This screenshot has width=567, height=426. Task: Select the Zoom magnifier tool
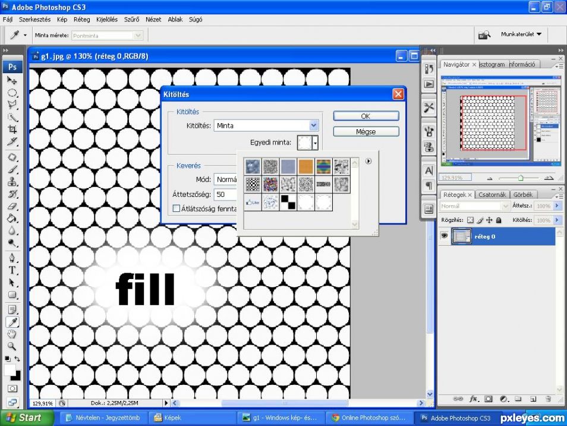coord(12,346)
